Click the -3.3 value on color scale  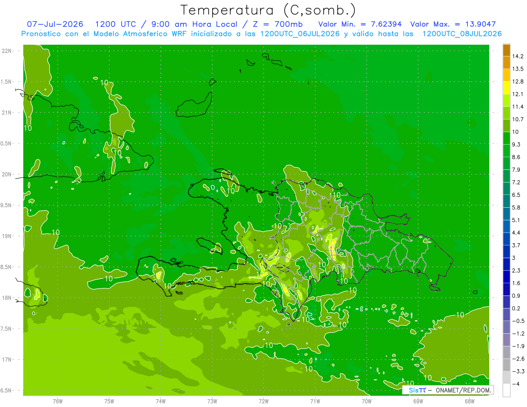coord(518,371)
